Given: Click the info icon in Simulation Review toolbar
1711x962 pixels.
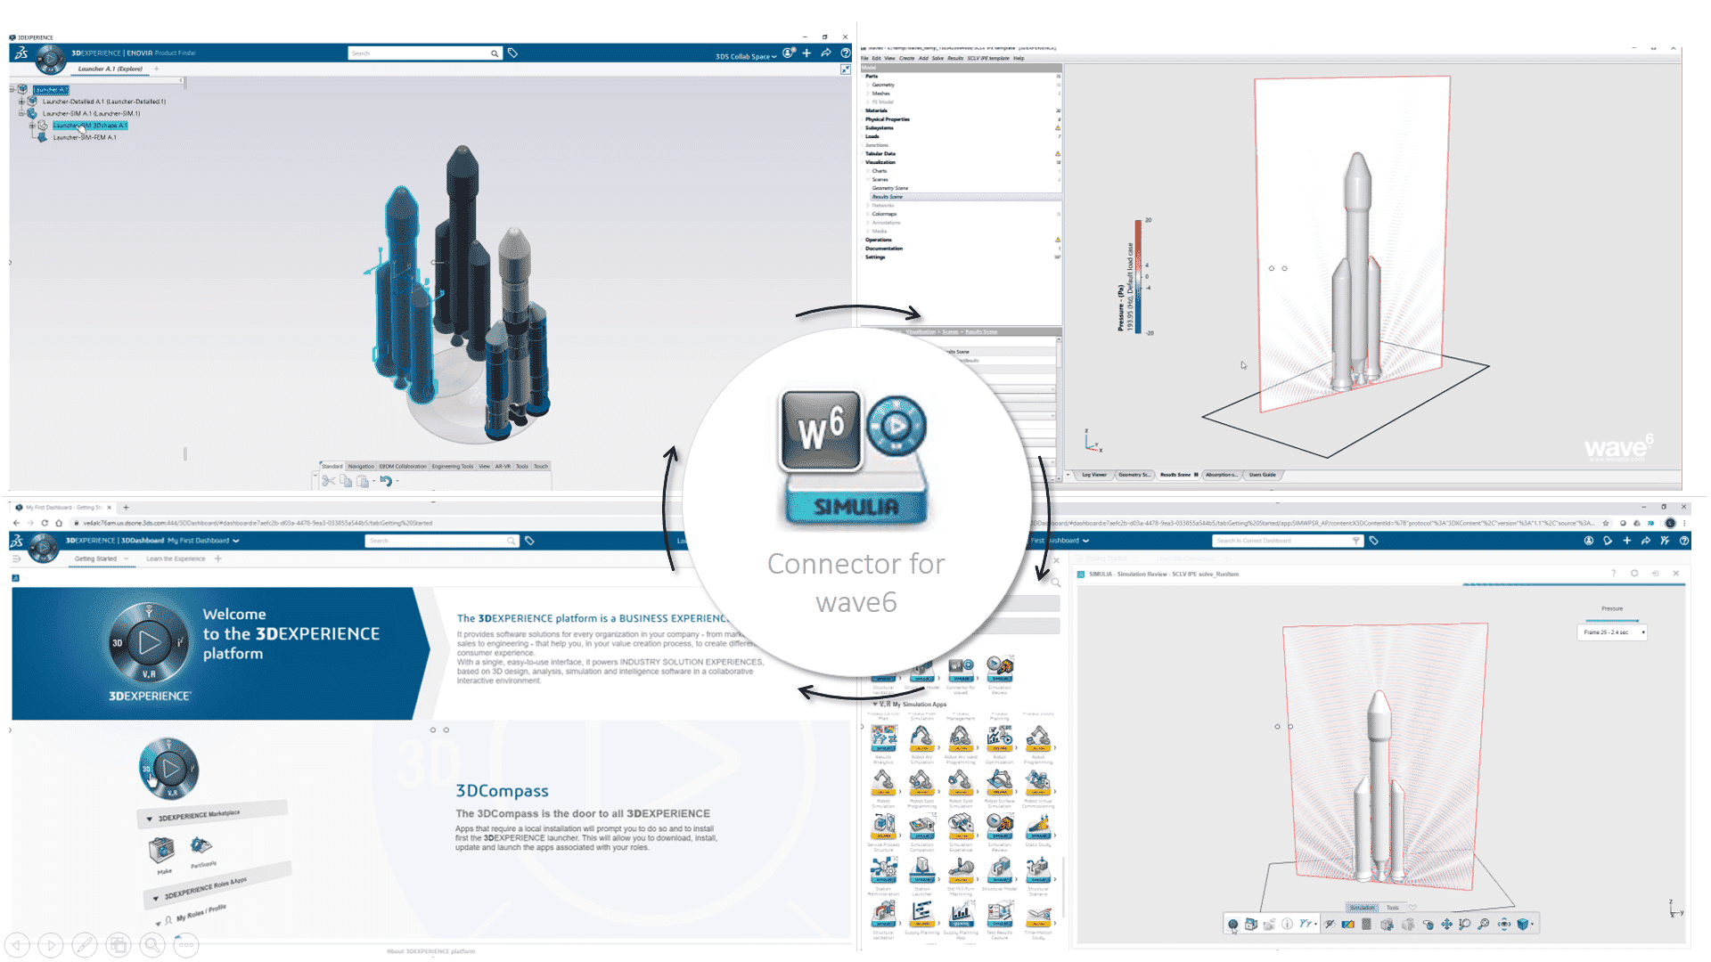Looking at the screenshot, I should [x=1287, y=925].
